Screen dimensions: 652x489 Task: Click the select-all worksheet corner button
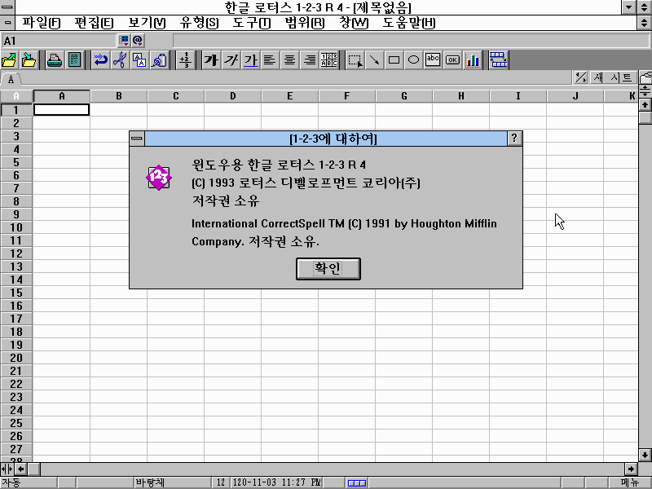pyautogui.click(x=16, y=96)
